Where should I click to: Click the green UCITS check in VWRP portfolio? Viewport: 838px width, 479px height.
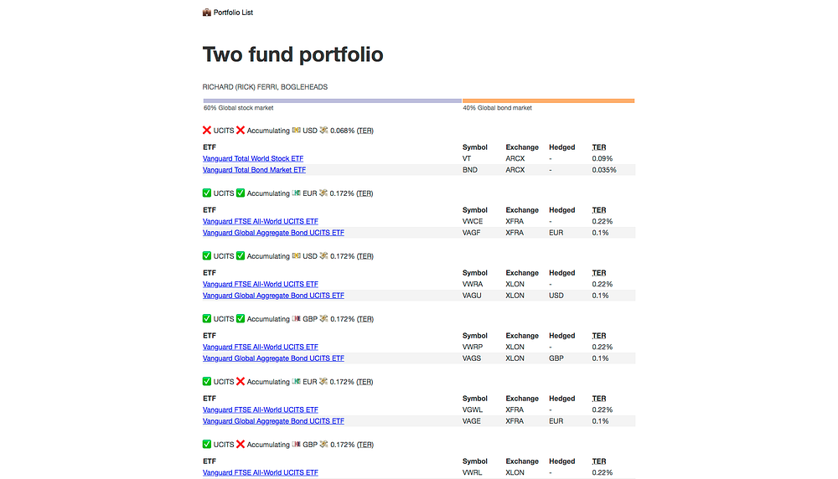pyautogui.click(x=207, y=319)
